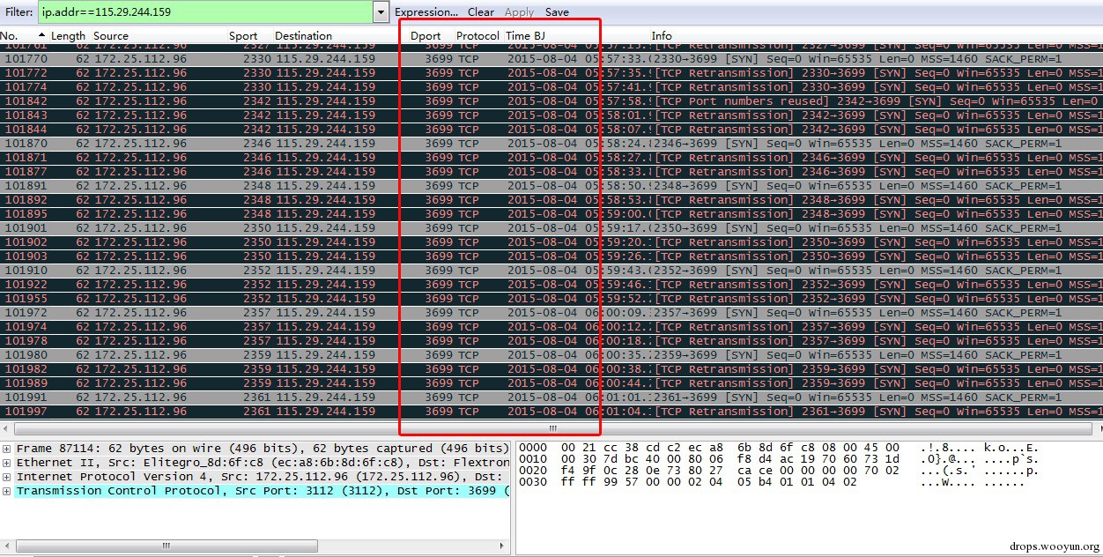1103x557 pixels.
Task: Open the Expression... filter builder
Action: click(426, 12)
